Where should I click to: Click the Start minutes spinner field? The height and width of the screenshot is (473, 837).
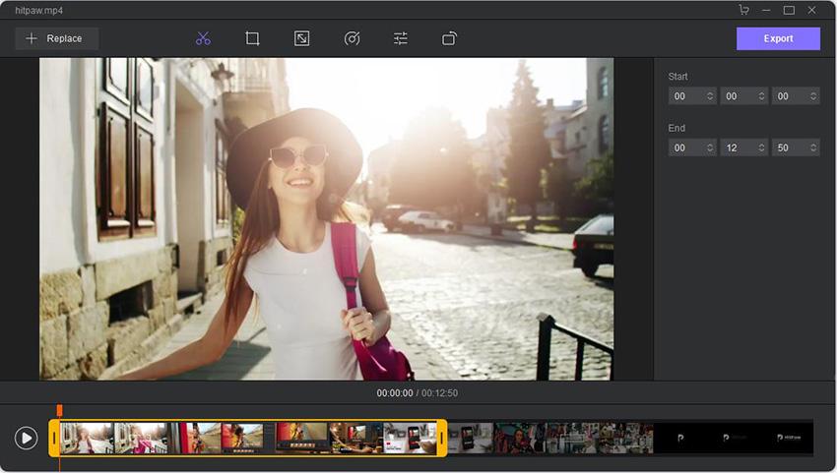[x=742, y=96]
